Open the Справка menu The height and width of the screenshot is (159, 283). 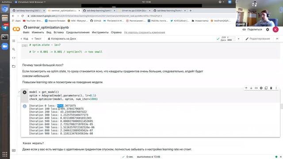coord(116,32)
